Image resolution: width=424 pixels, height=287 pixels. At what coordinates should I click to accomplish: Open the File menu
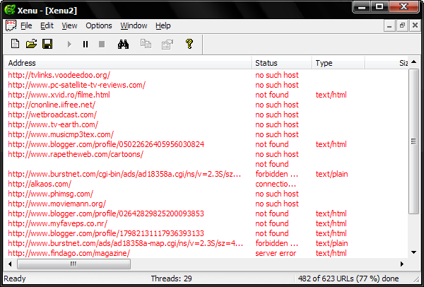click(26, 25)
